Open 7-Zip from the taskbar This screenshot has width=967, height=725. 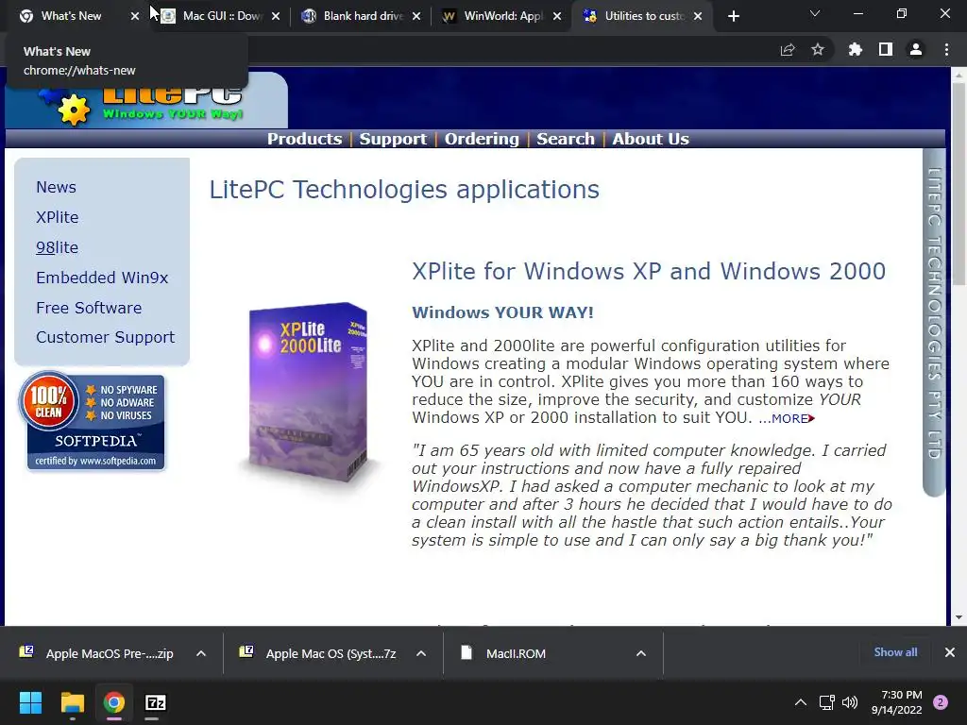coord(156,702)
